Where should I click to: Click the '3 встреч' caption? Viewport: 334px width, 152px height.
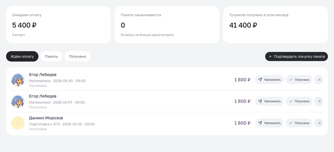(x=18, y=35)
